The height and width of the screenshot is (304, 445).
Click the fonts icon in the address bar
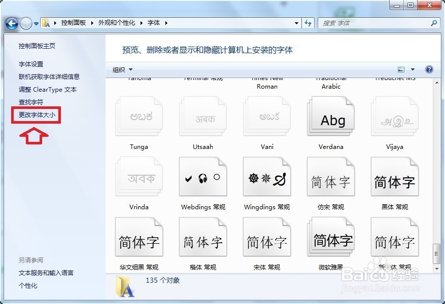45,22
